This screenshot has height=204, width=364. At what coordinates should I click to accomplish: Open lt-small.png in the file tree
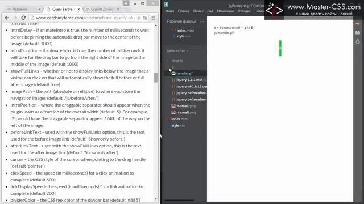tap(186, 106)
